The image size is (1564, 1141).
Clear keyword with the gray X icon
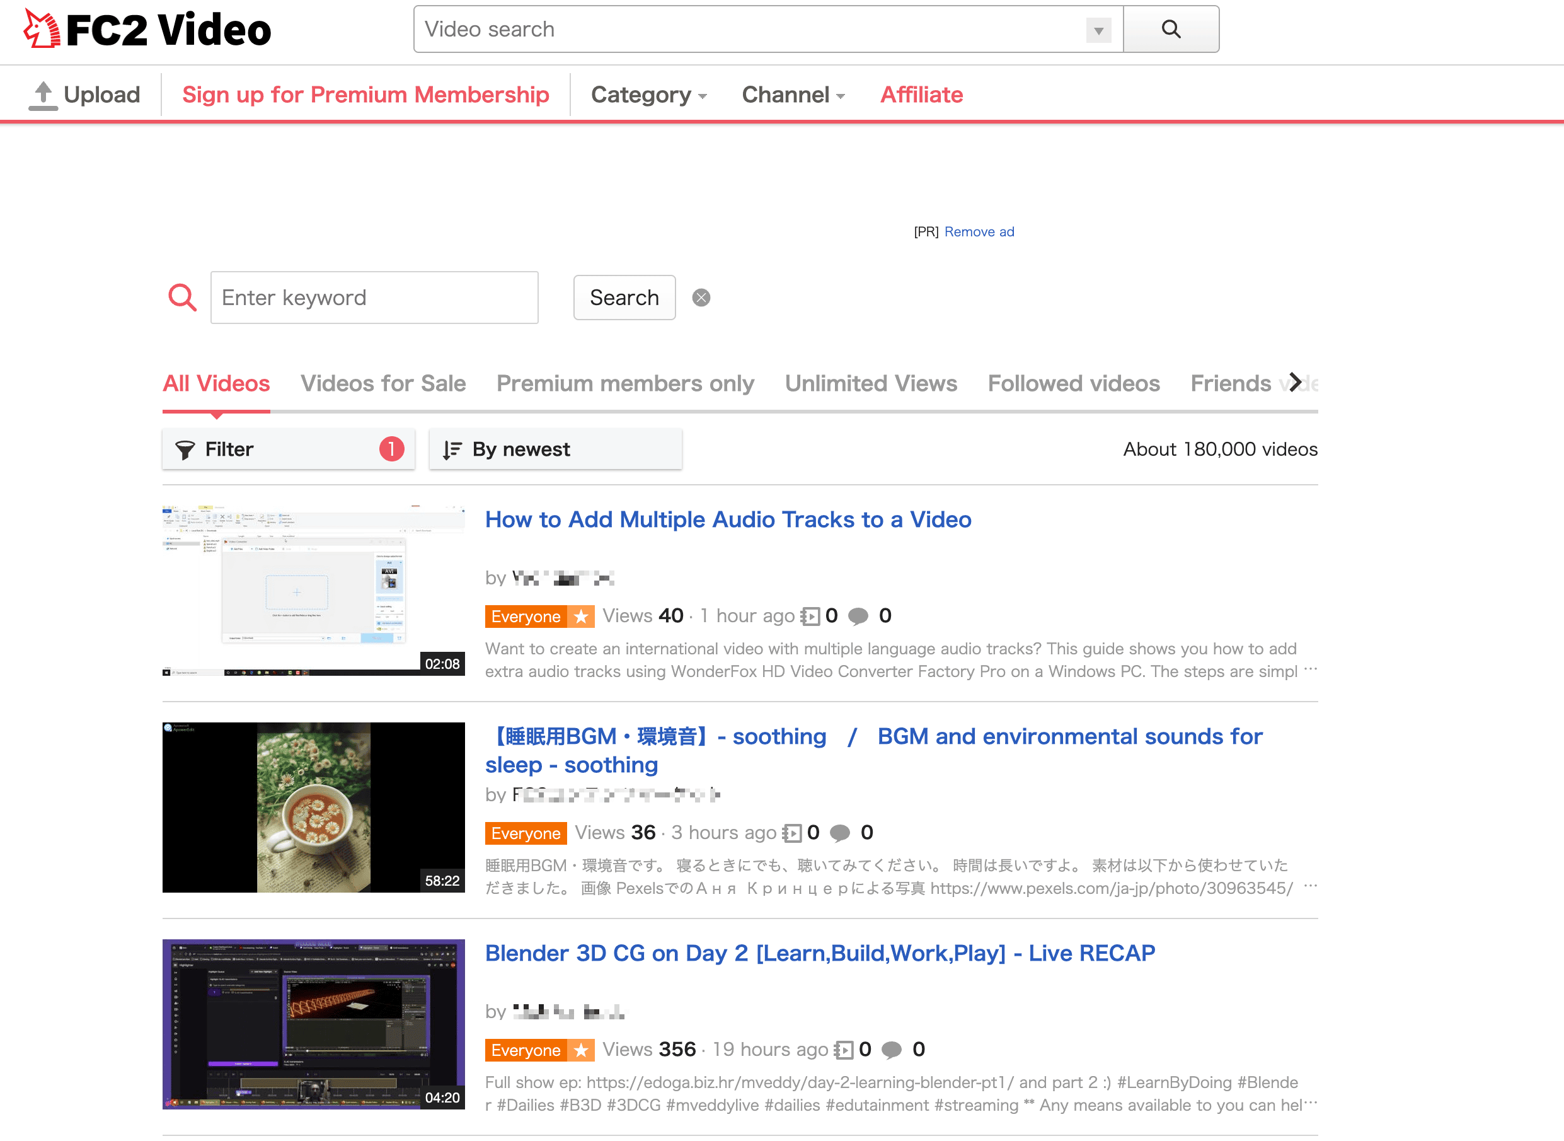(x=701, y=298)
